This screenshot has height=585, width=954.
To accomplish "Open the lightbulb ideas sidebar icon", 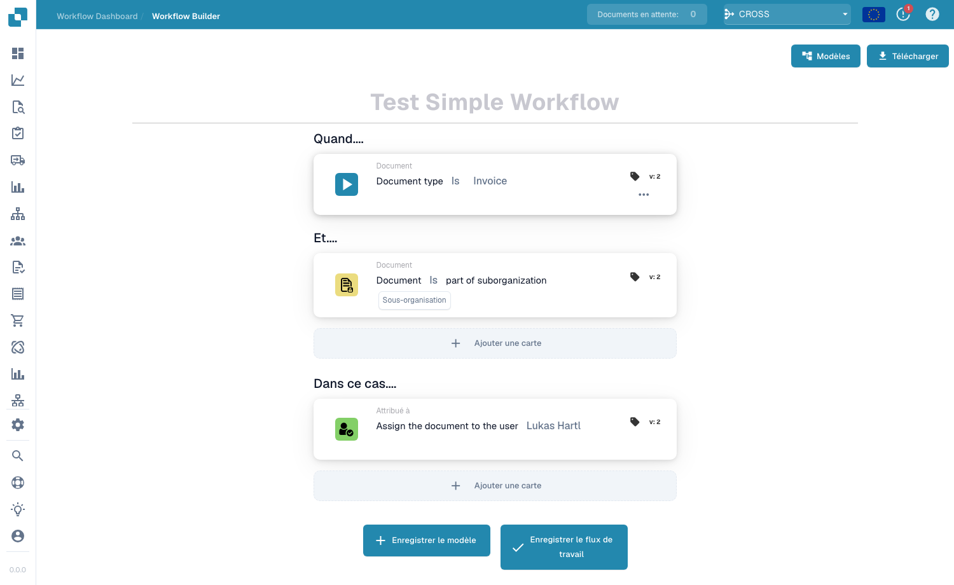I will pyautogui.click(x=18, y=509).
